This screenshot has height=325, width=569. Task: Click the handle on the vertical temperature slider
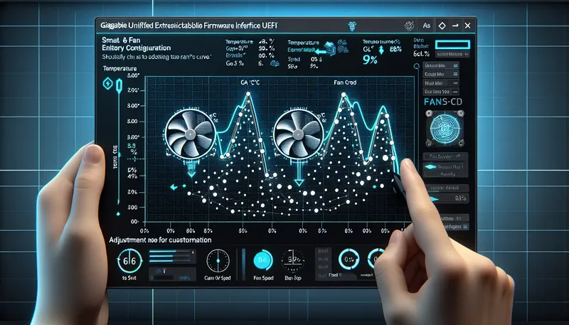coord(119,86)
